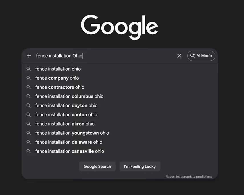This screenshot has height=195, width=244.
Task: Select the 'fence company ohio' suggestion
Action: [x=57, y=78]
